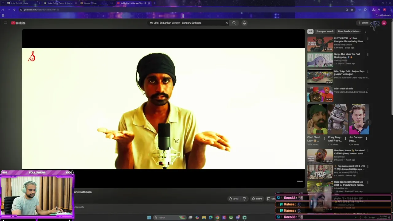Select the All filter chip
Image resolution: width=393 pixels, height=221 pixels.
[x=310, y=31]
